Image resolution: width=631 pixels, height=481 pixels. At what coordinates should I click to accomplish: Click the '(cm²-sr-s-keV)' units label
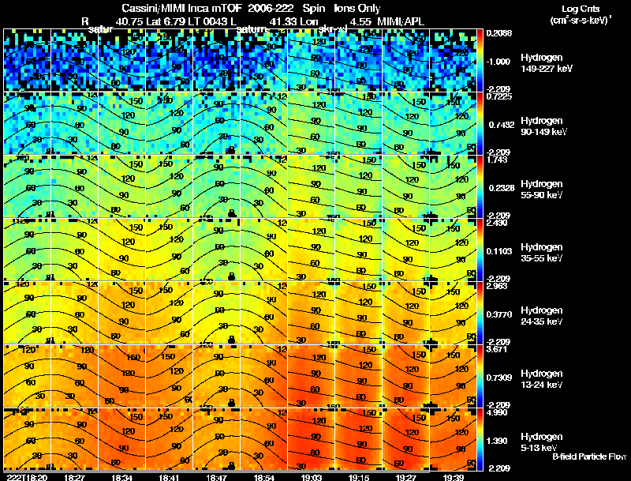tap(580, 20)
